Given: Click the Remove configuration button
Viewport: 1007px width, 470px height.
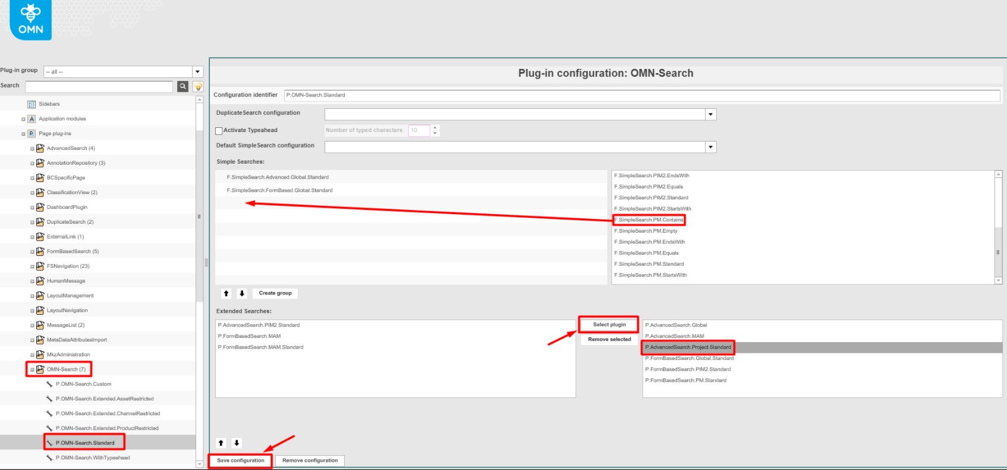Looking at the screenshot, I should click(310, 460).
